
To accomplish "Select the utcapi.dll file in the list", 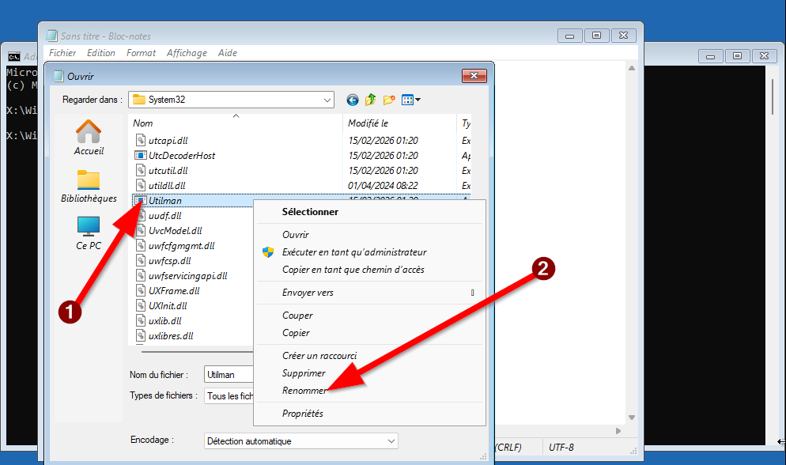I will [x=168, y=141].
